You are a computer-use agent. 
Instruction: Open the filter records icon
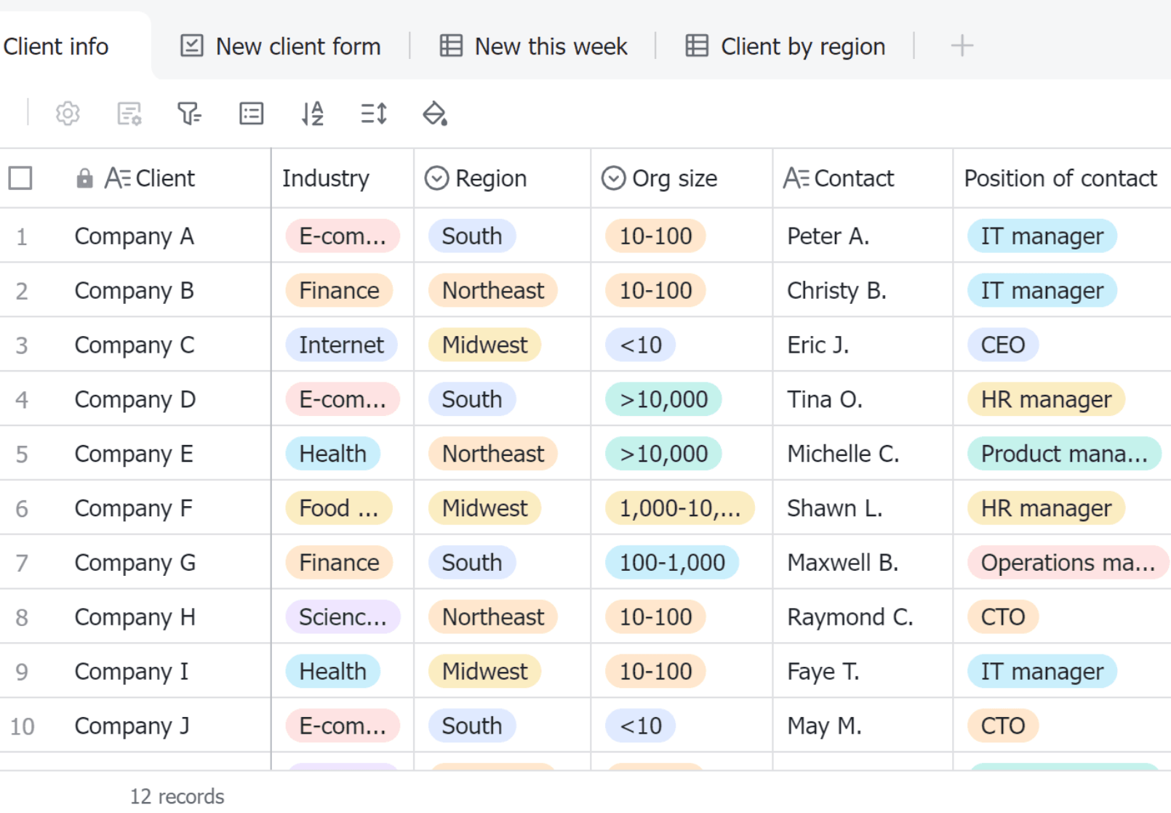(190, 113)
